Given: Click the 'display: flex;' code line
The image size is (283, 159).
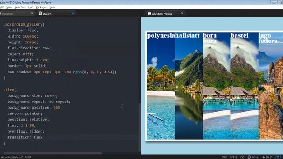Looking at the screenshot, I should [23, 30].
